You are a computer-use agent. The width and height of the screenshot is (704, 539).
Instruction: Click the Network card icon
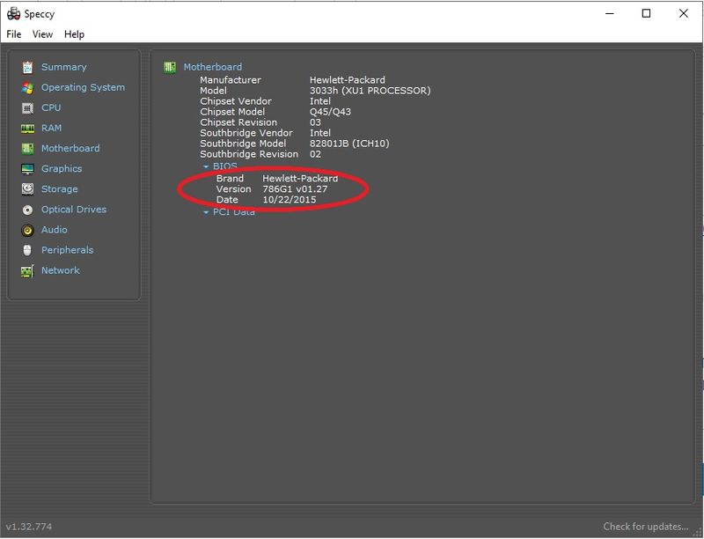pos(27,271)
